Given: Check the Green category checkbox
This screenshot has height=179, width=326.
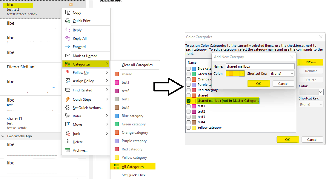Looking at the screenshot, I should click(x=189, y=74).
